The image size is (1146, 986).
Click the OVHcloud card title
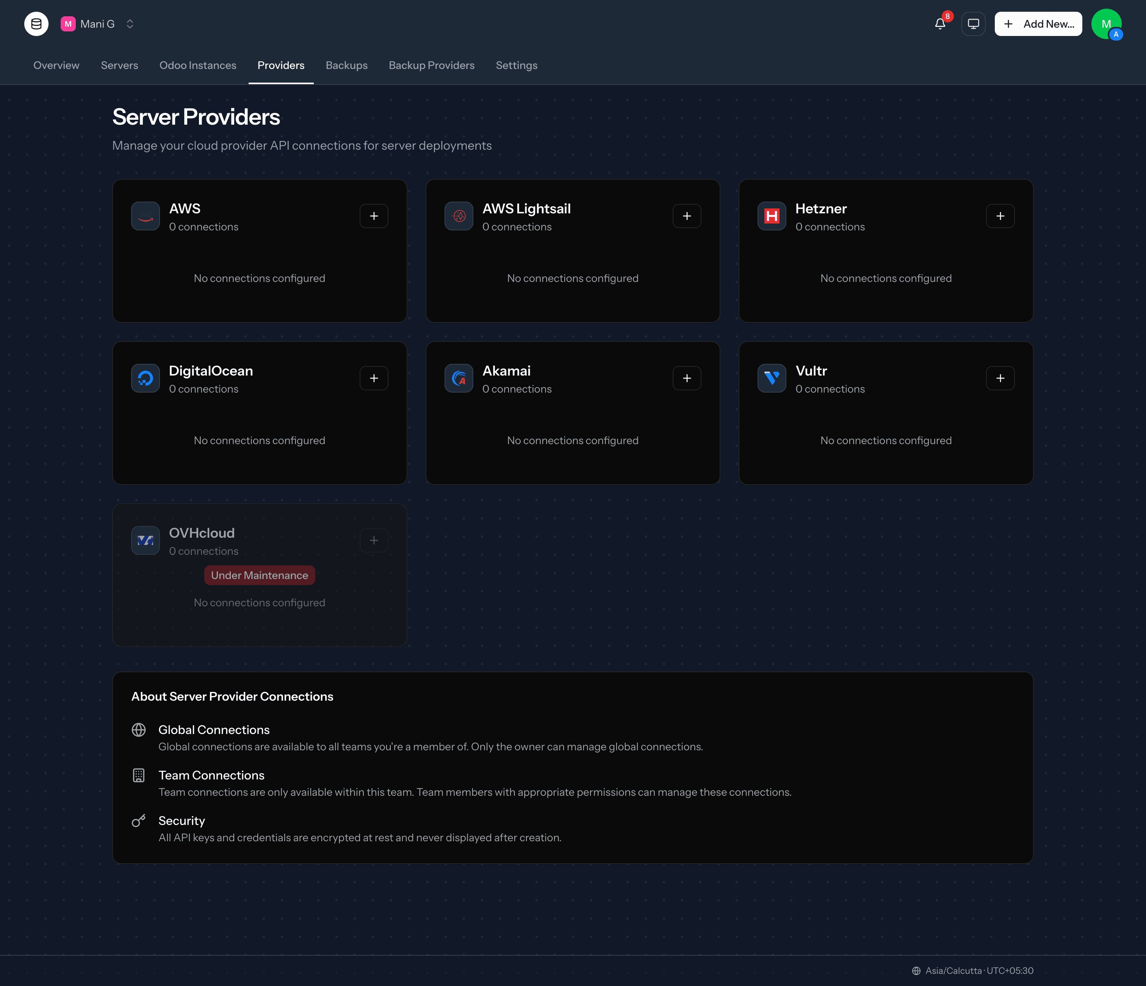pos(202,532)
